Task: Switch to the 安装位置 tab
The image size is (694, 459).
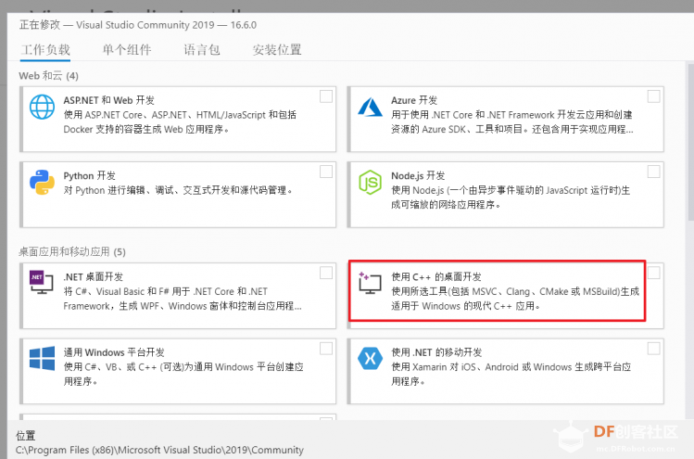Action: (277, 50)
